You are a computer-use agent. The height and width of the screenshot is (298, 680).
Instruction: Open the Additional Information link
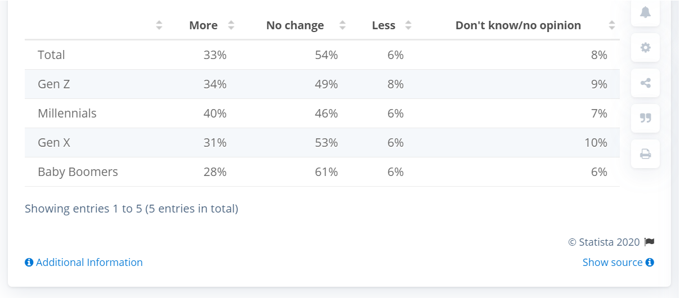pos(89,263)
